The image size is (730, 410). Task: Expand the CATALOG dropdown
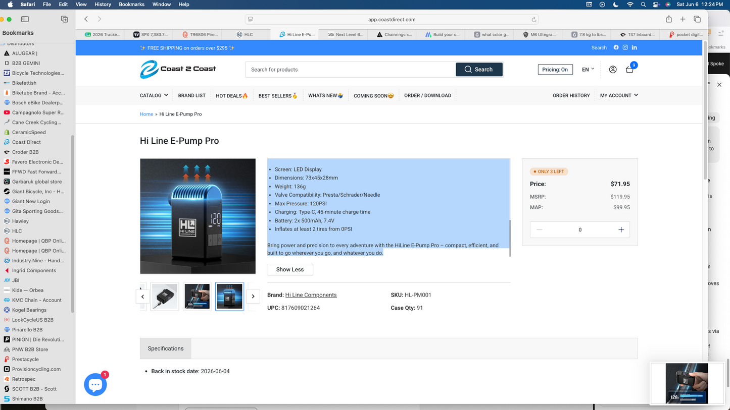154,95
